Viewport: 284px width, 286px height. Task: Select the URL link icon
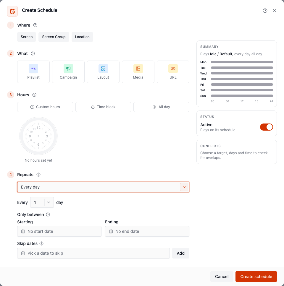(x=173, y=69)
